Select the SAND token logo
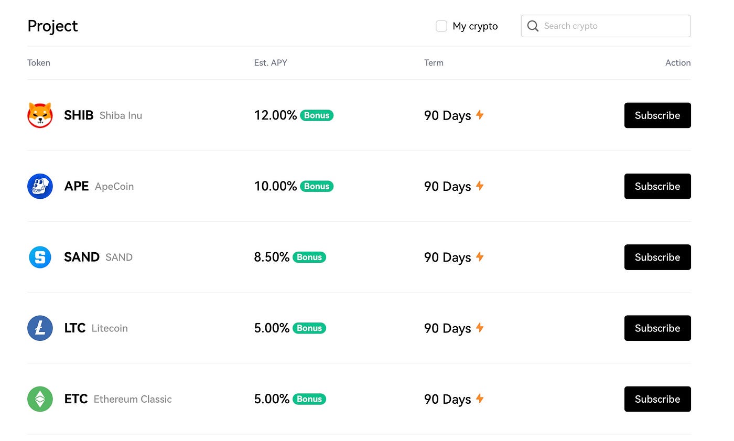The height and width of the screenshot is (441, 734). (x=40, y=257)
